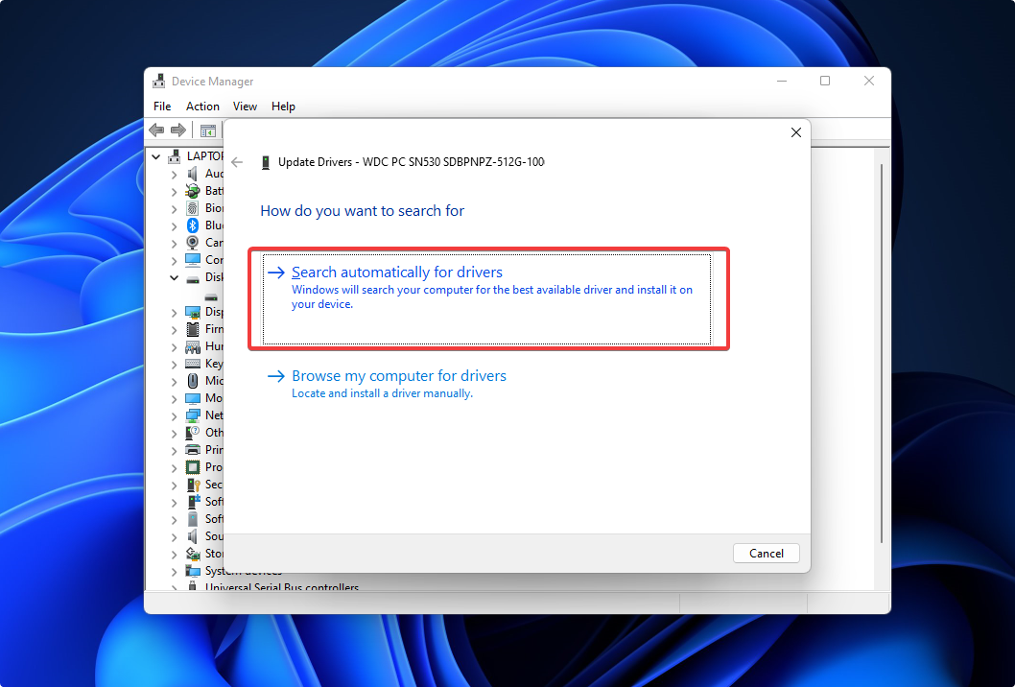Minimize the Device Manager window
Viewport: 1015px width, 687px height.
coord(782,81)
